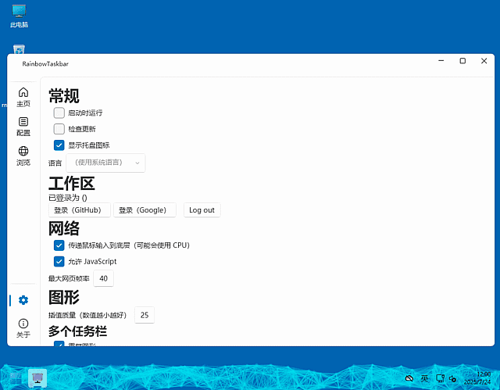This screenshot has height=390, width=500.
Task: Click the 英 input method tray icon
Action: (x=424, y=378)
